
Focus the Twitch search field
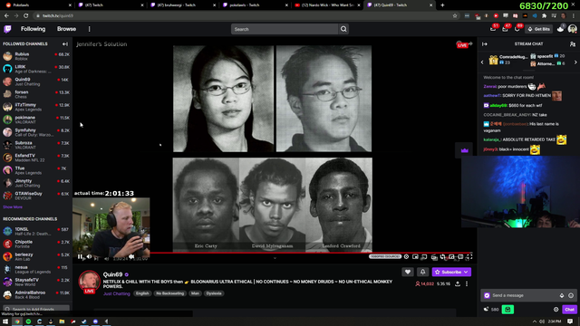point(285,29)
